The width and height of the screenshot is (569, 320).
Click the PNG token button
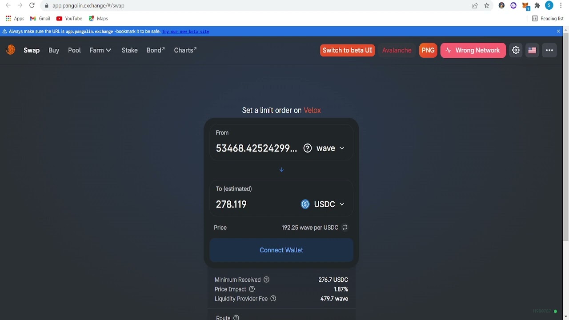click(428, 50)
